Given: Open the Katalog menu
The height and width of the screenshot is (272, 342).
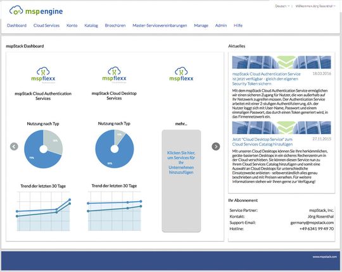Looking at the screenshot, I should [x=91, y=25].
